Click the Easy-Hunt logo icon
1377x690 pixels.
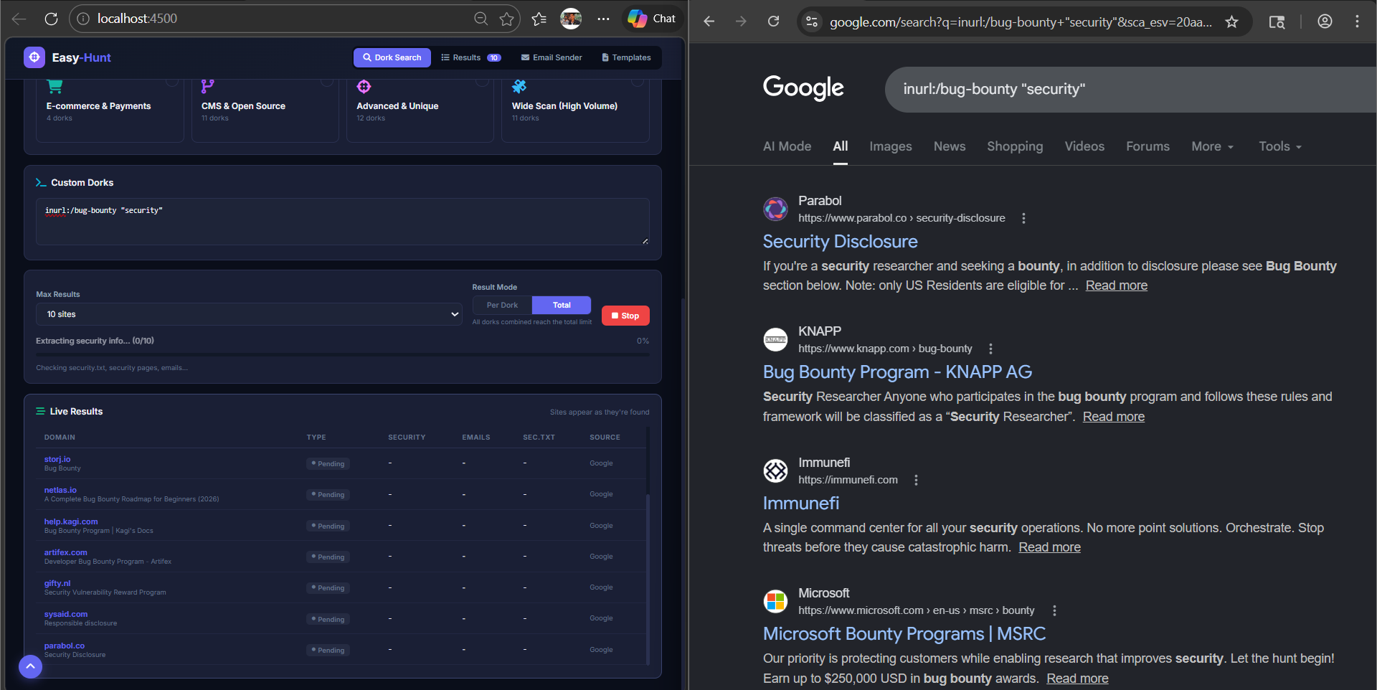click(34, 57)
